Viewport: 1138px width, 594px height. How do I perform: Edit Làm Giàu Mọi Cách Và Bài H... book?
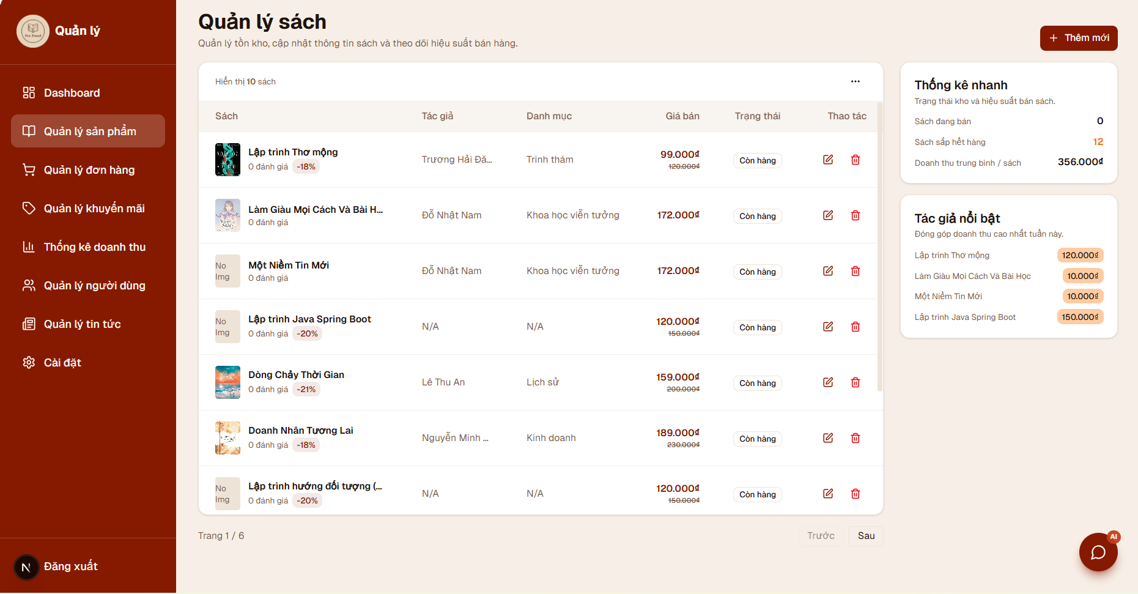828,215
